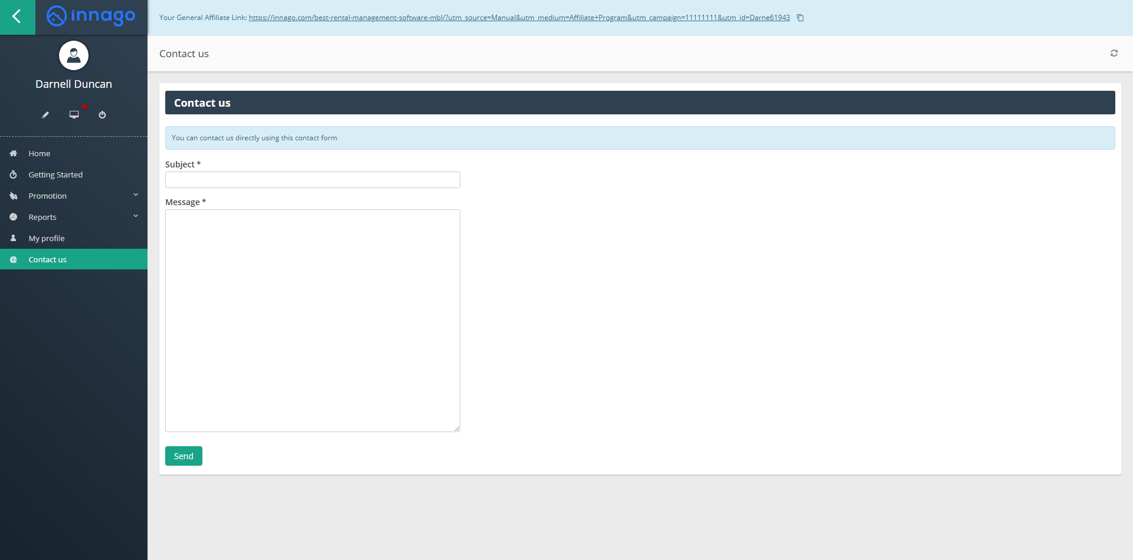Screen dimensions: 1133x560
Task: Expand the Reports menu chevron
Action: coord(136,216)
